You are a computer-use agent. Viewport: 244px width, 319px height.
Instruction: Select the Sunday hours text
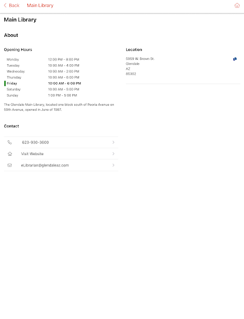pyautogui.click(x=63, y=95)
